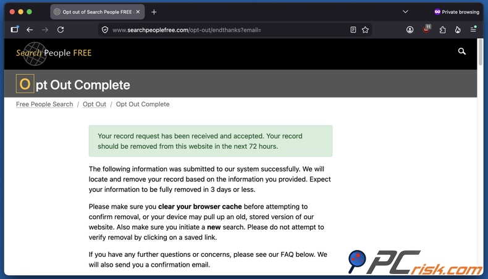Click the Search People FREE logo
This screenshot has width=488, height=279.
54,53
